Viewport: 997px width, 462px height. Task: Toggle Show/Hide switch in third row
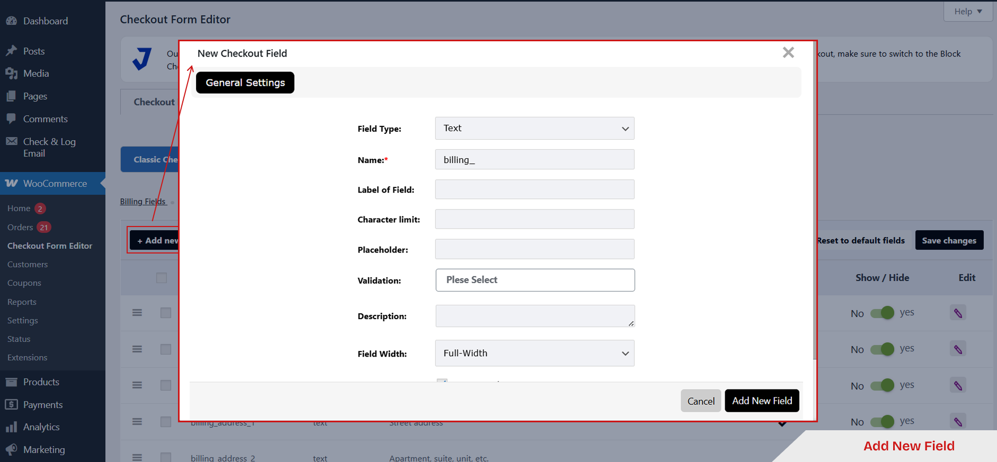point(882,385)
